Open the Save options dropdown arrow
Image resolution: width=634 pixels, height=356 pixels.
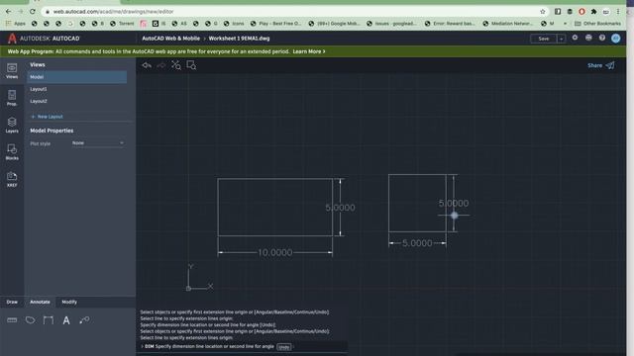[x=561, y=39]
